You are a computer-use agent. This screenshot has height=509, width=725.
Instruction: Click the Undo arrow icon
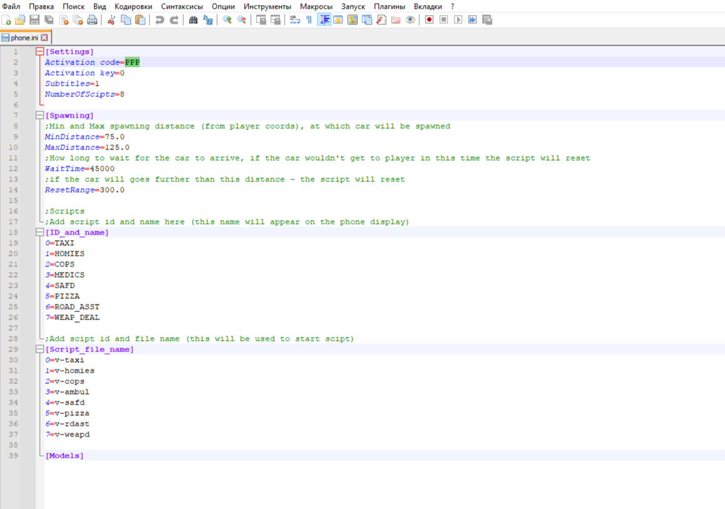(x=160, y=20)
